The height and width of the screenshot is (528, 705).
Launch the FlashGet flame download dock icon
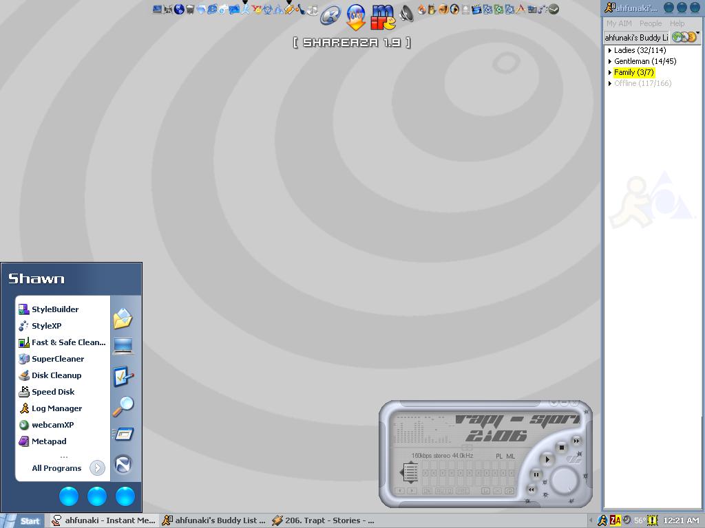pyautogui.click(x=355, y=16)
